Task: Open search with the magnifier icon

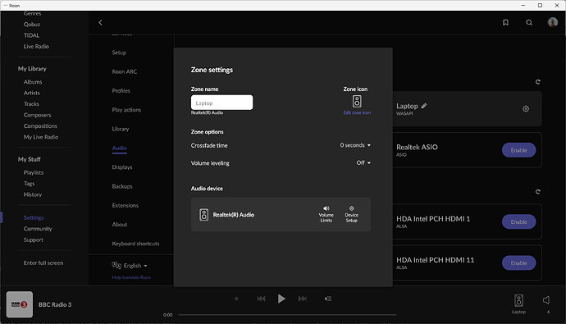Action: (x=529, y=22)
